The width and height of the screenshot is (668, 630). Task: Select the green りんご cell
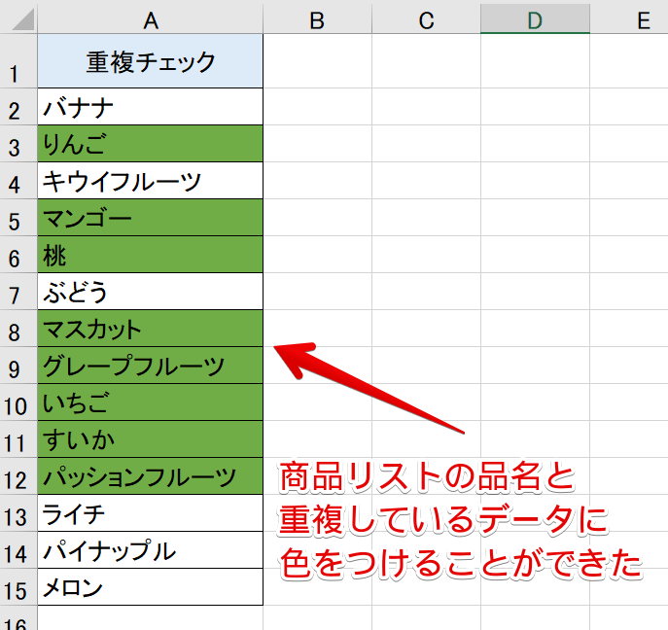151,144
